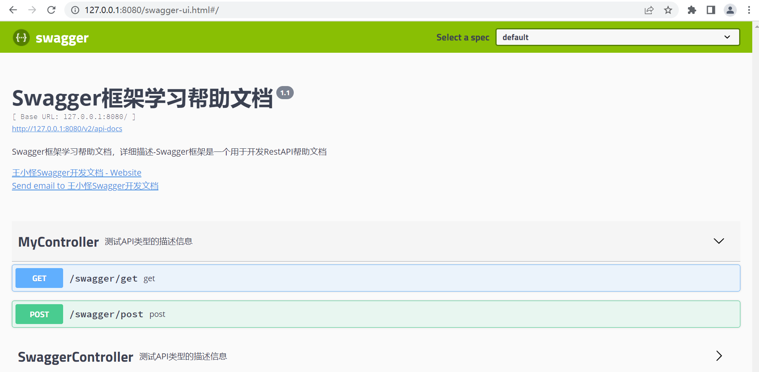Reload the page using the refresh icon

click(x=51, y=10)
